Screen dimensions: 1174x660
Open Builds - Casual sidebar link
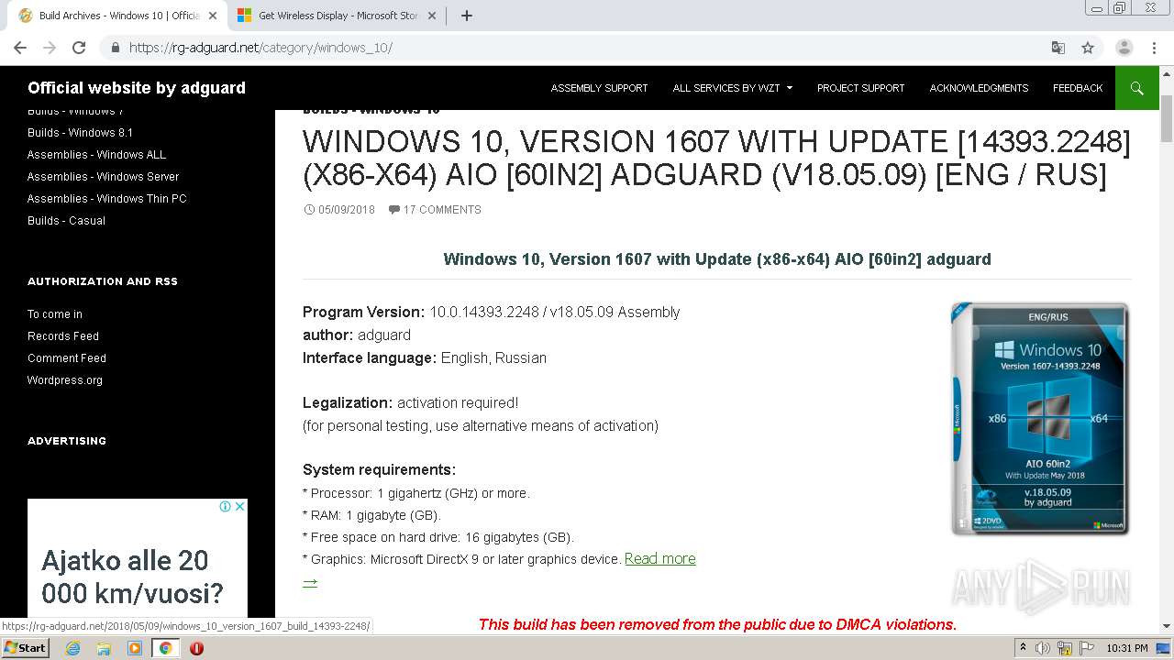66,221
